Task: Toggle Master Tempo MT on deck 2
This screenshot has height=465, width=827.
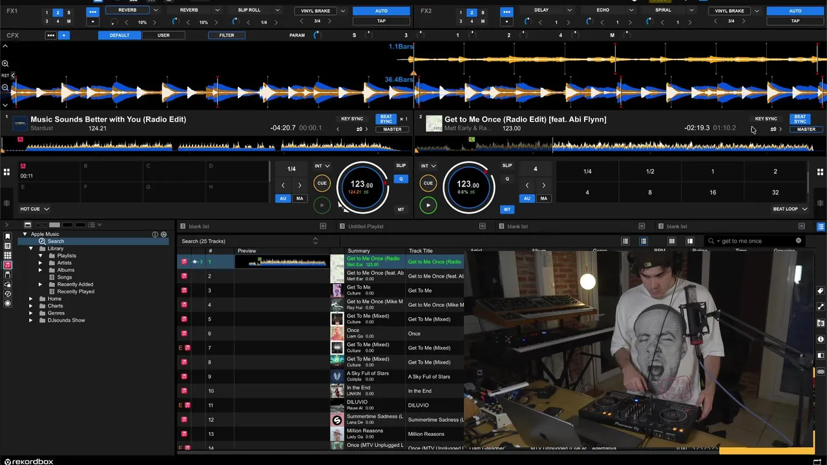Action: click(507, 209)
